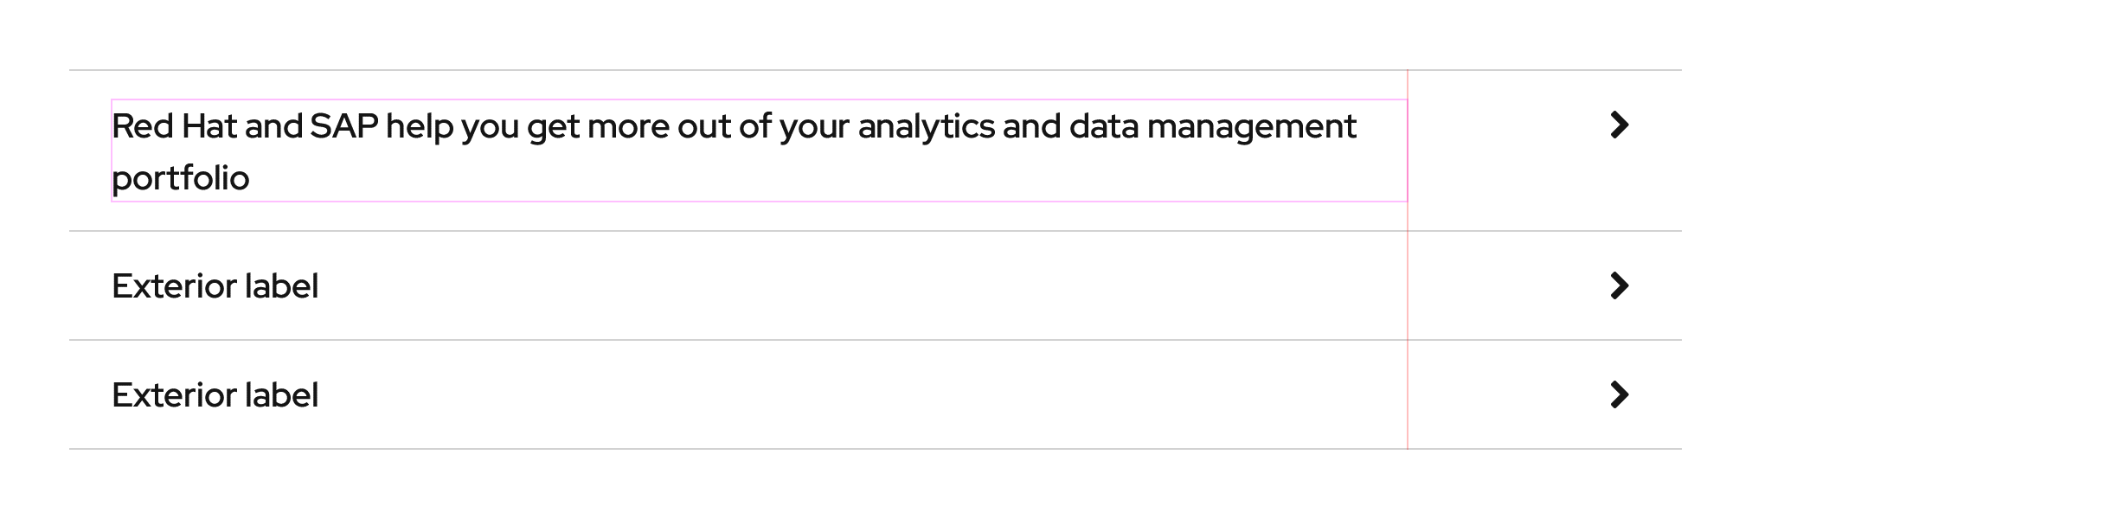Open the bottom accordion row via its arrow
2111x519 pixels.
click(1619, 394)
